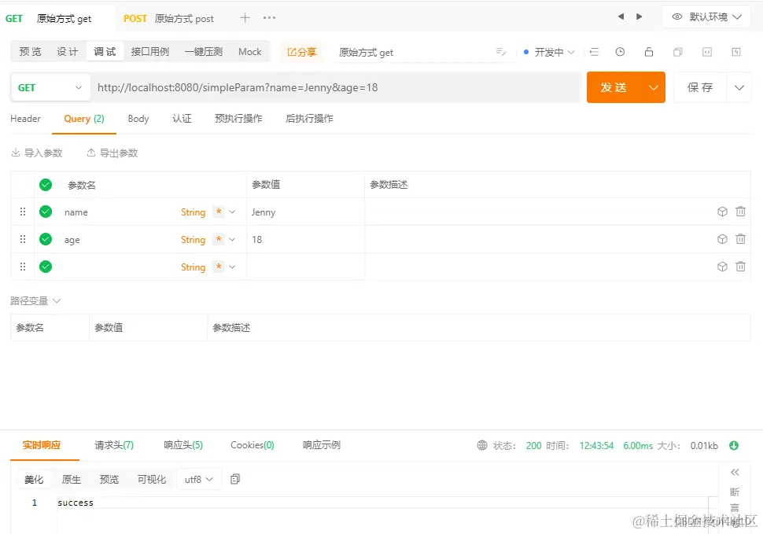Image resolution: width=763 pixels, height=534 pixels.
Task: Open the 保存 arrow dropdown
Action: (739, 87)
